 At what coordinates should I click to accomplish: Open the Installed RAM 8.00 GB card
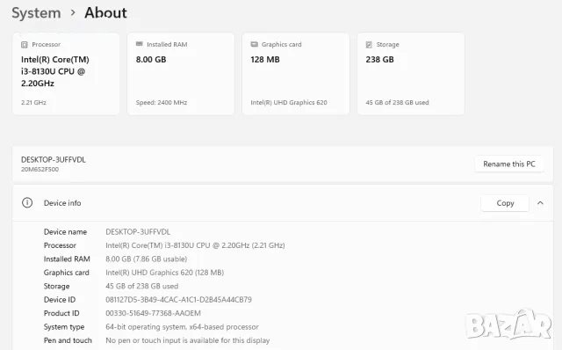(x=181, y=74)
